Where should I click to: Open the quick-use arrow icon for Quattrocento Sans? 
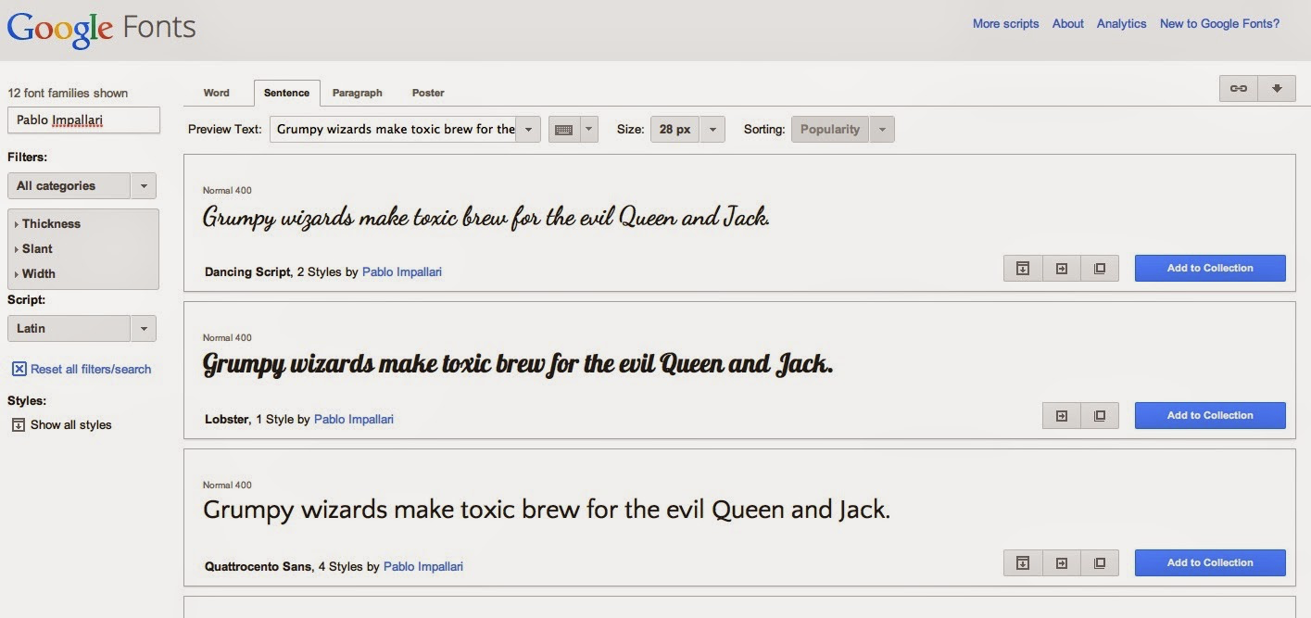click(1062, 563)
